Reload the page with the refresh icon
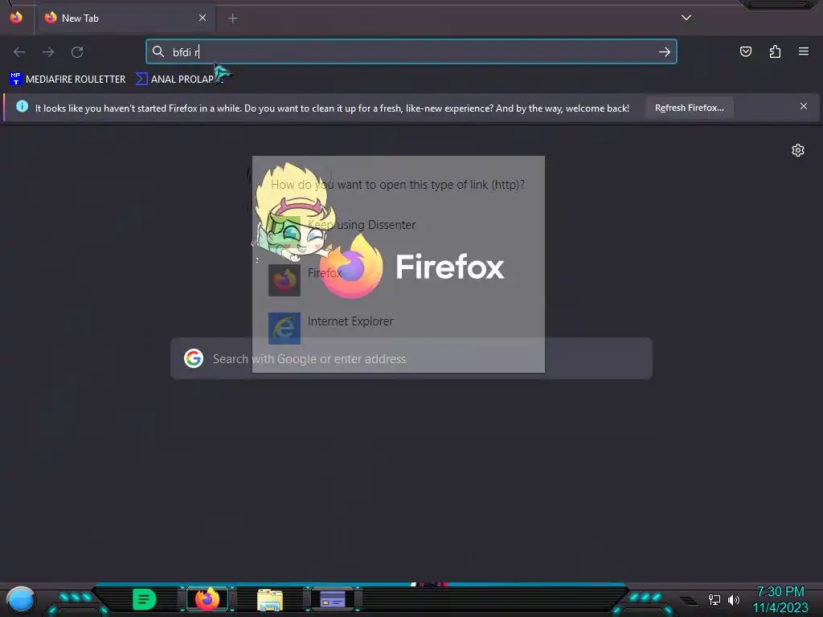The image size is (823, 617). pos(77,52)
